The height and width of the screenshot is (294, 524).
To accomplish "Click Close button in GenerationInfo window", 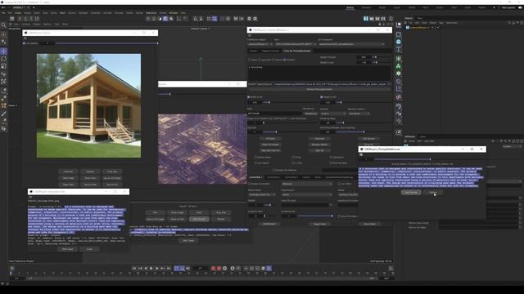I will 89,249.
